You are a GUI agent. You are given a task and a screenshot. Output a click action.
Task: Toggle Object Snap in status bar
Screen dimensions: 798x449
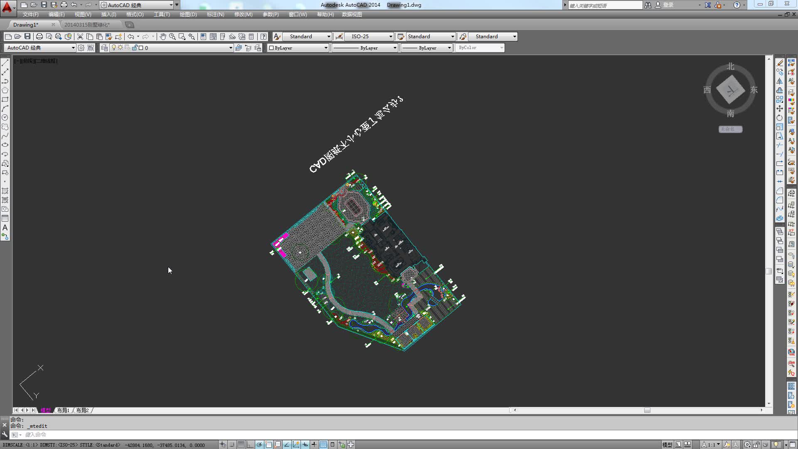tap(269, 444)
